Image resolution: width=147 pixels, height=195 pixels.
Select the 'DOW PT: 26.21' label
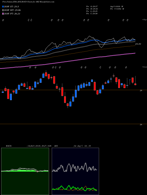(x=12, y=14)
